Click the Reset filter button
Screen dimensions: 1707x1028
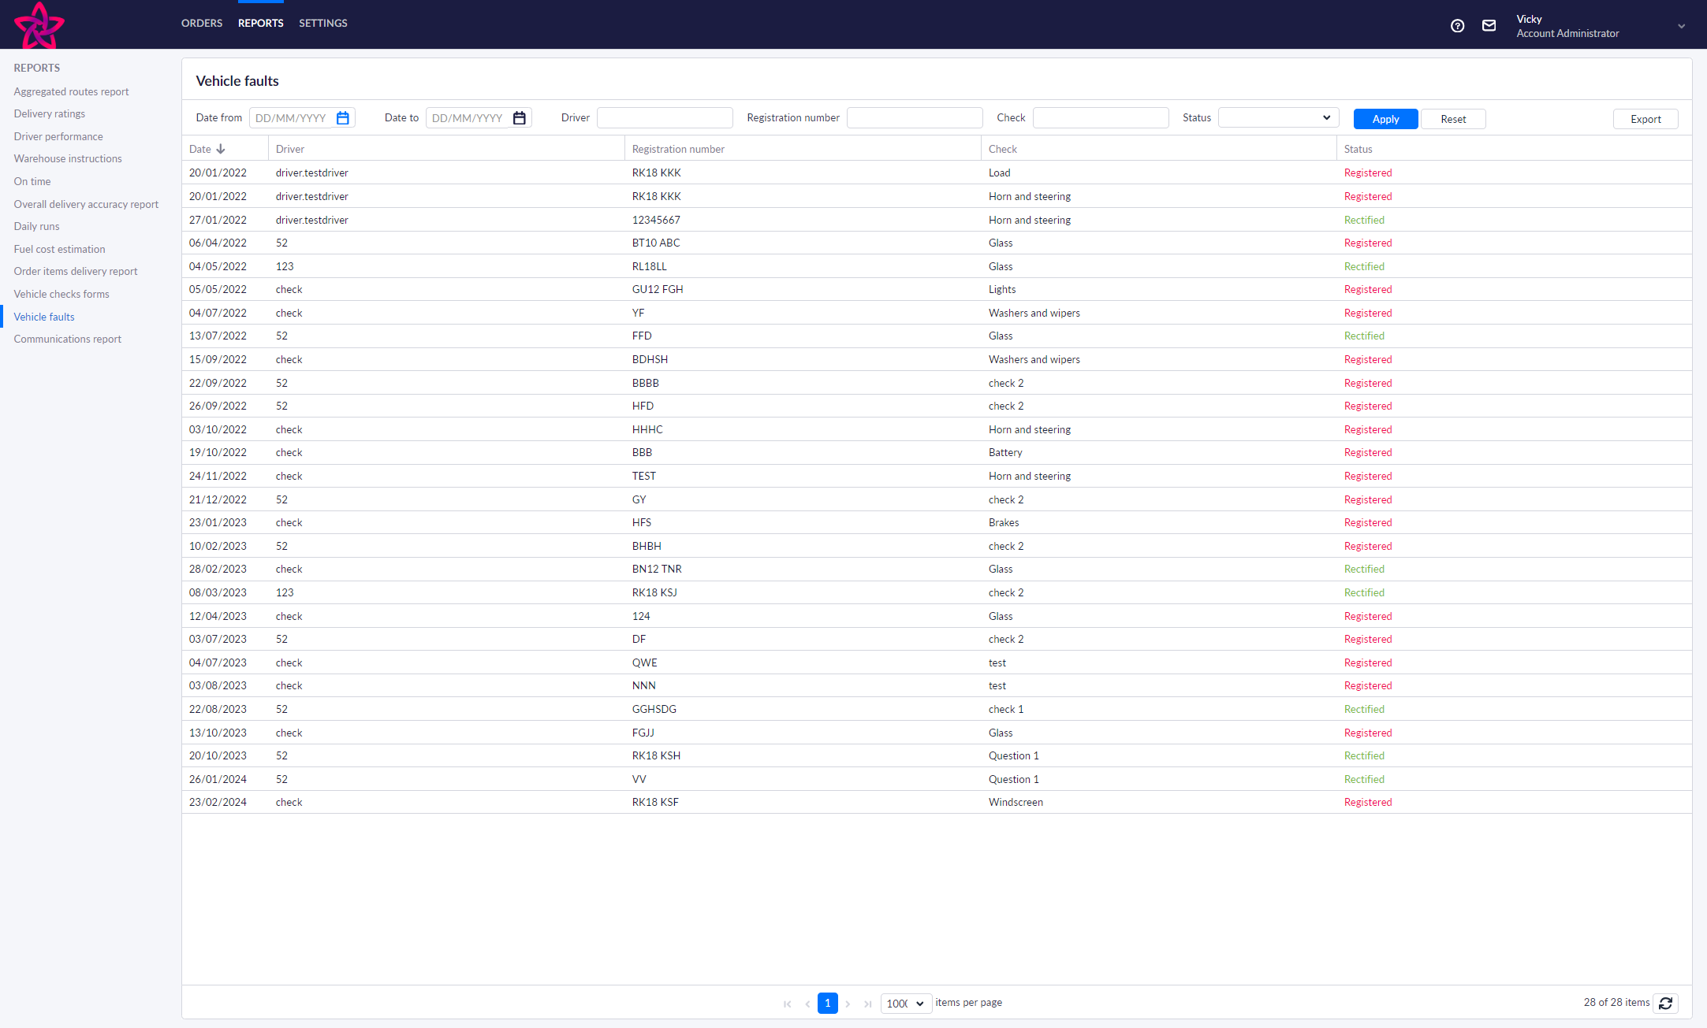click(1453, 119)
